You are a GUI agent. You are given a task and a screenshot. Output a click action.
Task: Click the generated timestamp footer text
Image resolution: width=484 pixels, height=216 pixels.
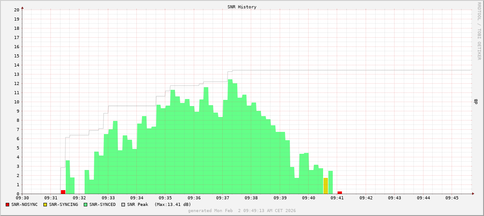(x=242, y=211)
